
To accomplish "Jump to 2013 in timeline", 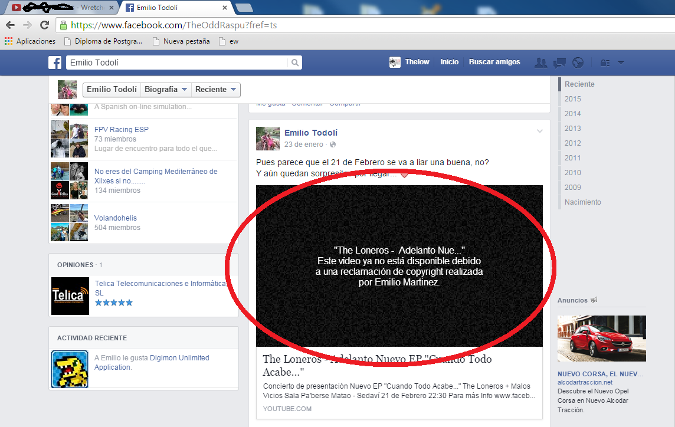I will (x=572, y=128).
